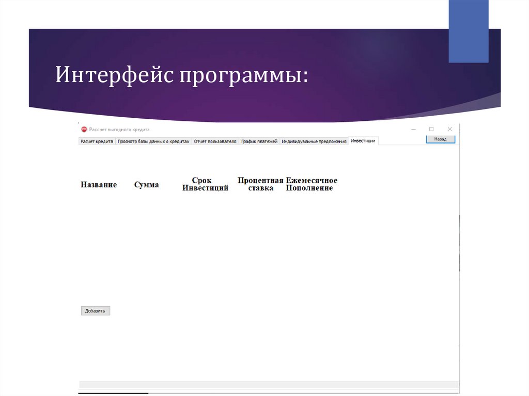Click the Процентная ставка column header
Screen dimensions: 529x396
[260, 184]
